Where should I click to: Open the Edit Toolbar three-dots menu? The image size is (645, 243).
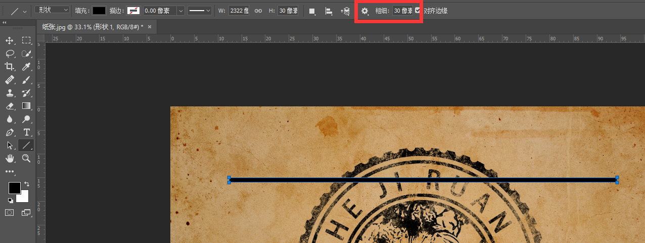click(9, 171)
